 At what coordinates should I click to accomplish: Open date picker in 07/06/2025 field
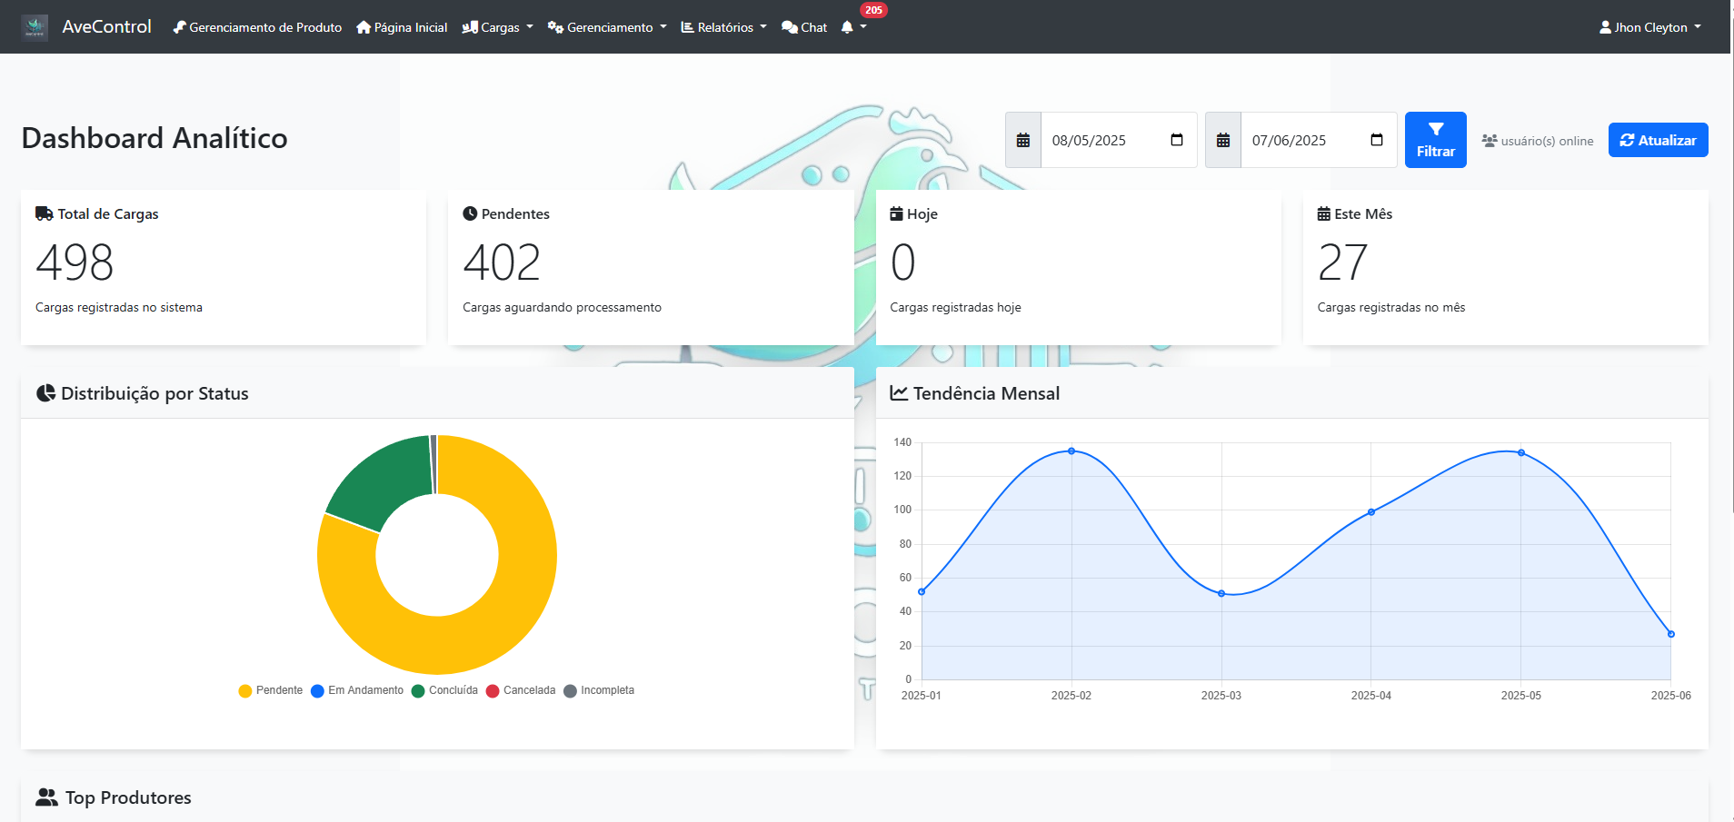[1377, 140]
